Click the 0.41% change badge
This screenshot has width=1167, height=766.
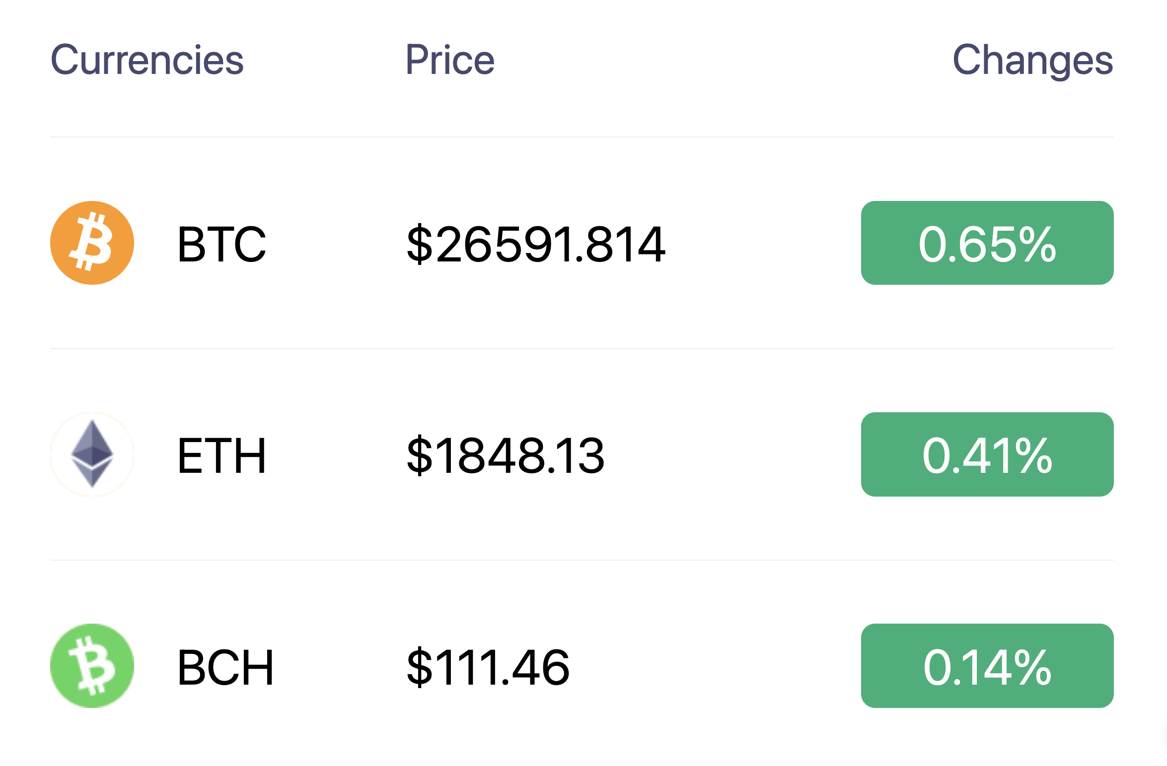coord(987,454)
